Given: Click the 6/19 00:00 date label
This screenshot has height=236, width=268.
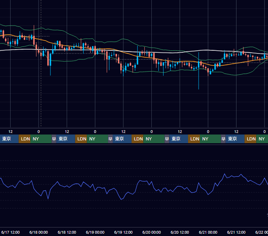Looking at the screenshot, I should pyautogui.click(x=95, y=232).
